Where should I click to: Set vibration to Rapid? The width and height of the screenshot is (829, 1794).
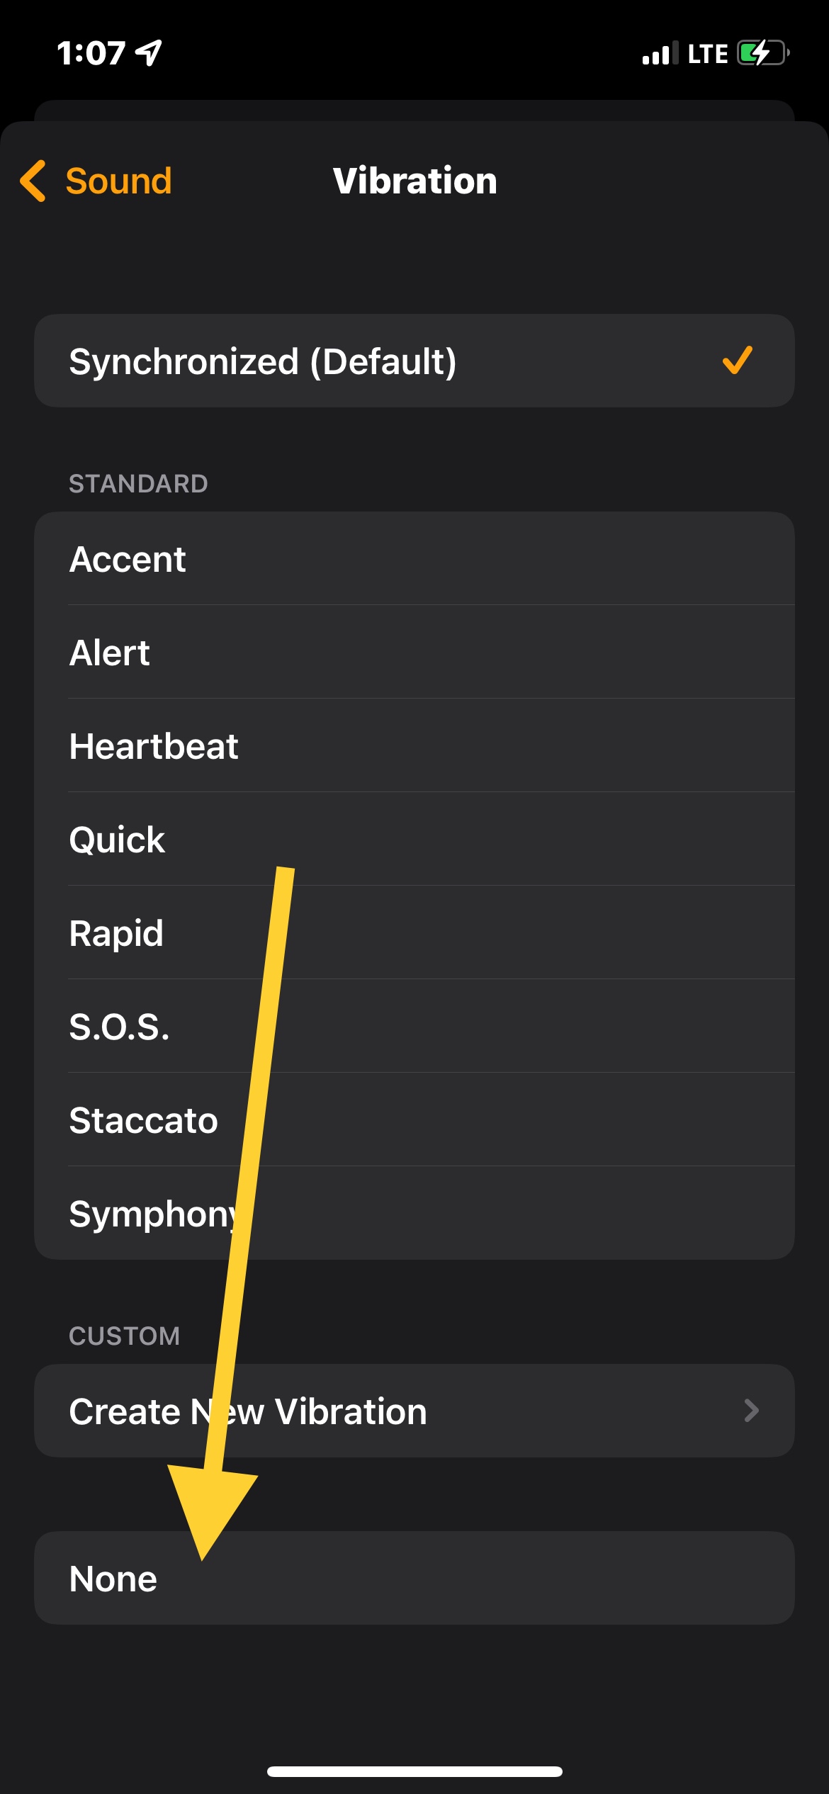pos(116,933)
